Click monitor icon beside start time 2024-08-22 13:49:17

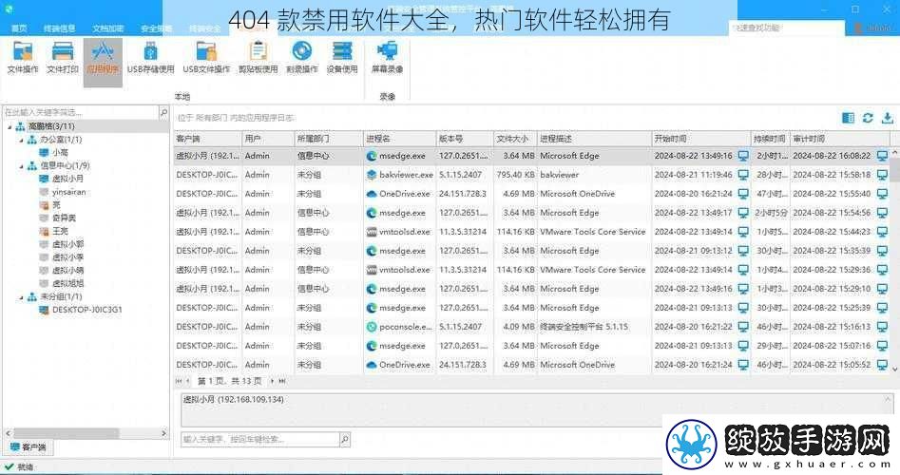point(743,212)
